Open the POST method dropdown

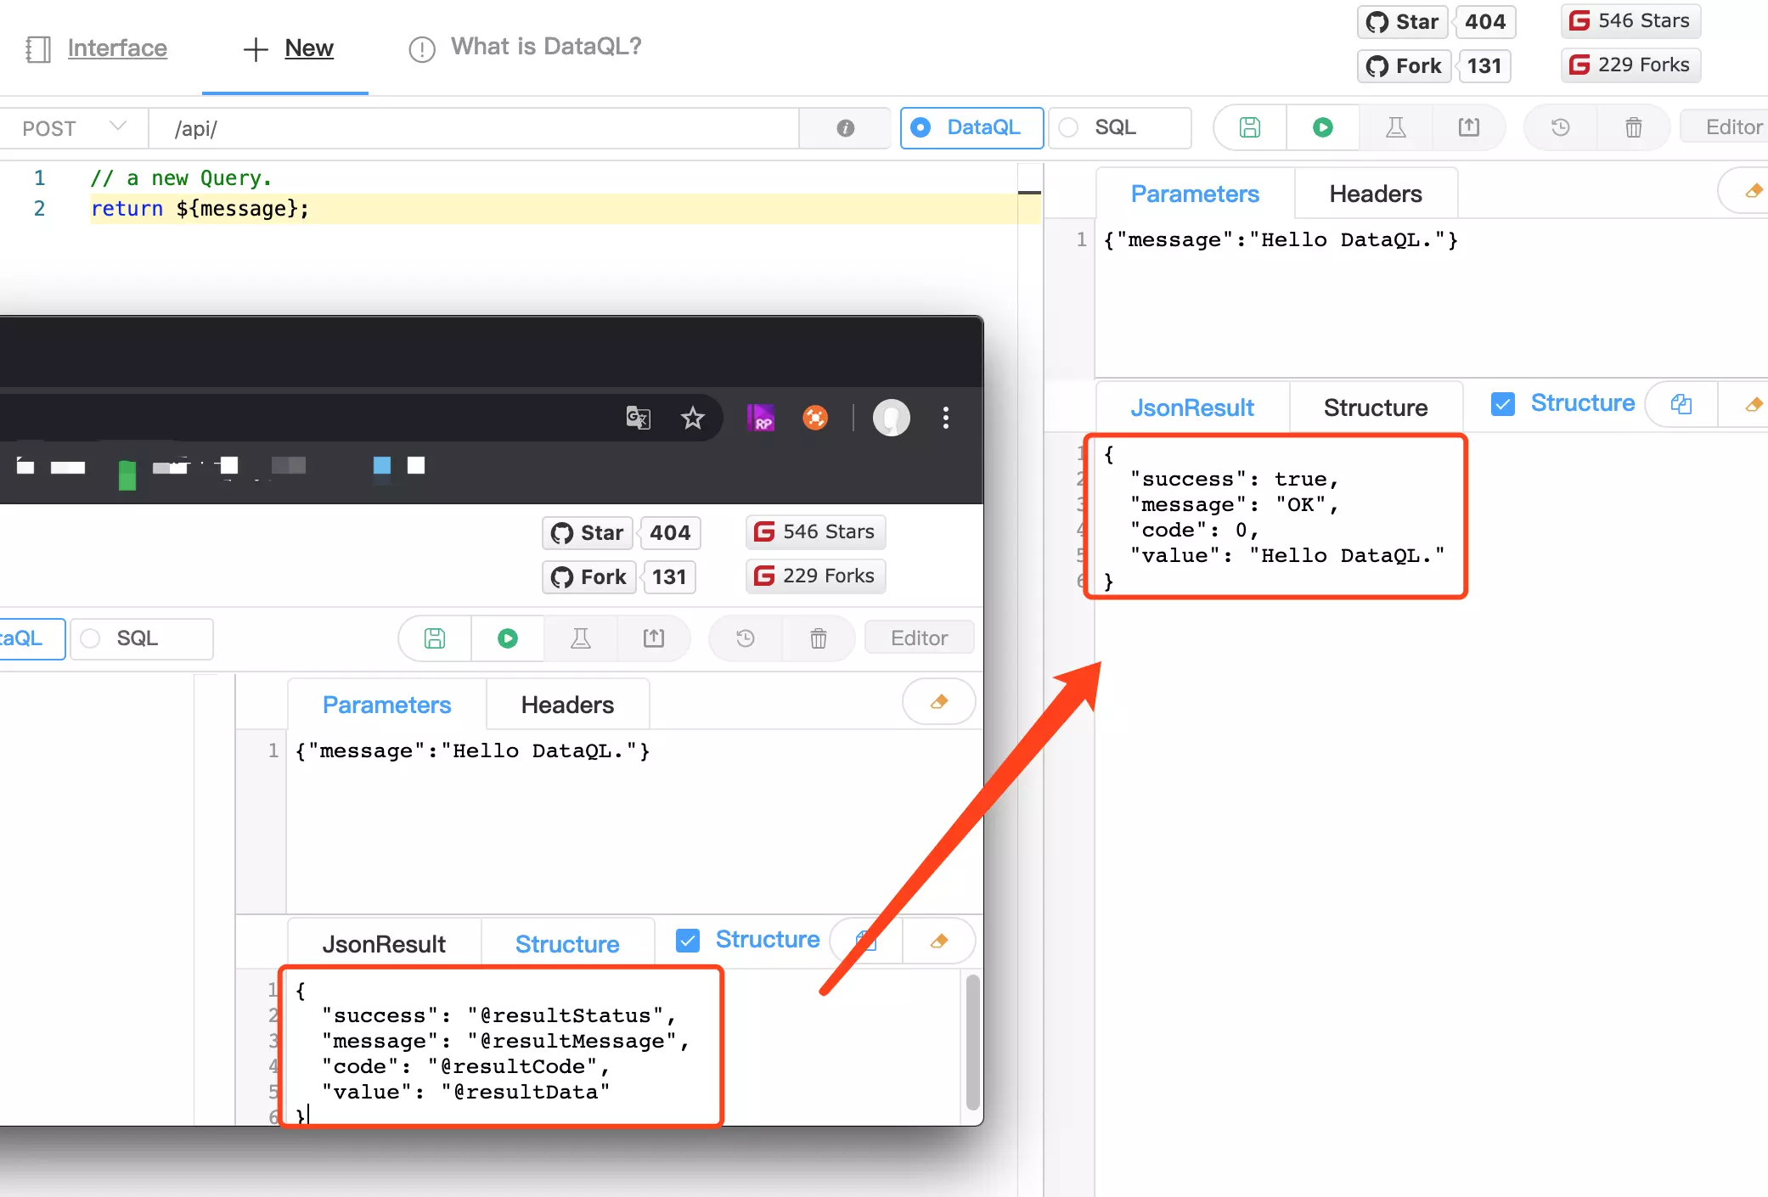[74, 127]
